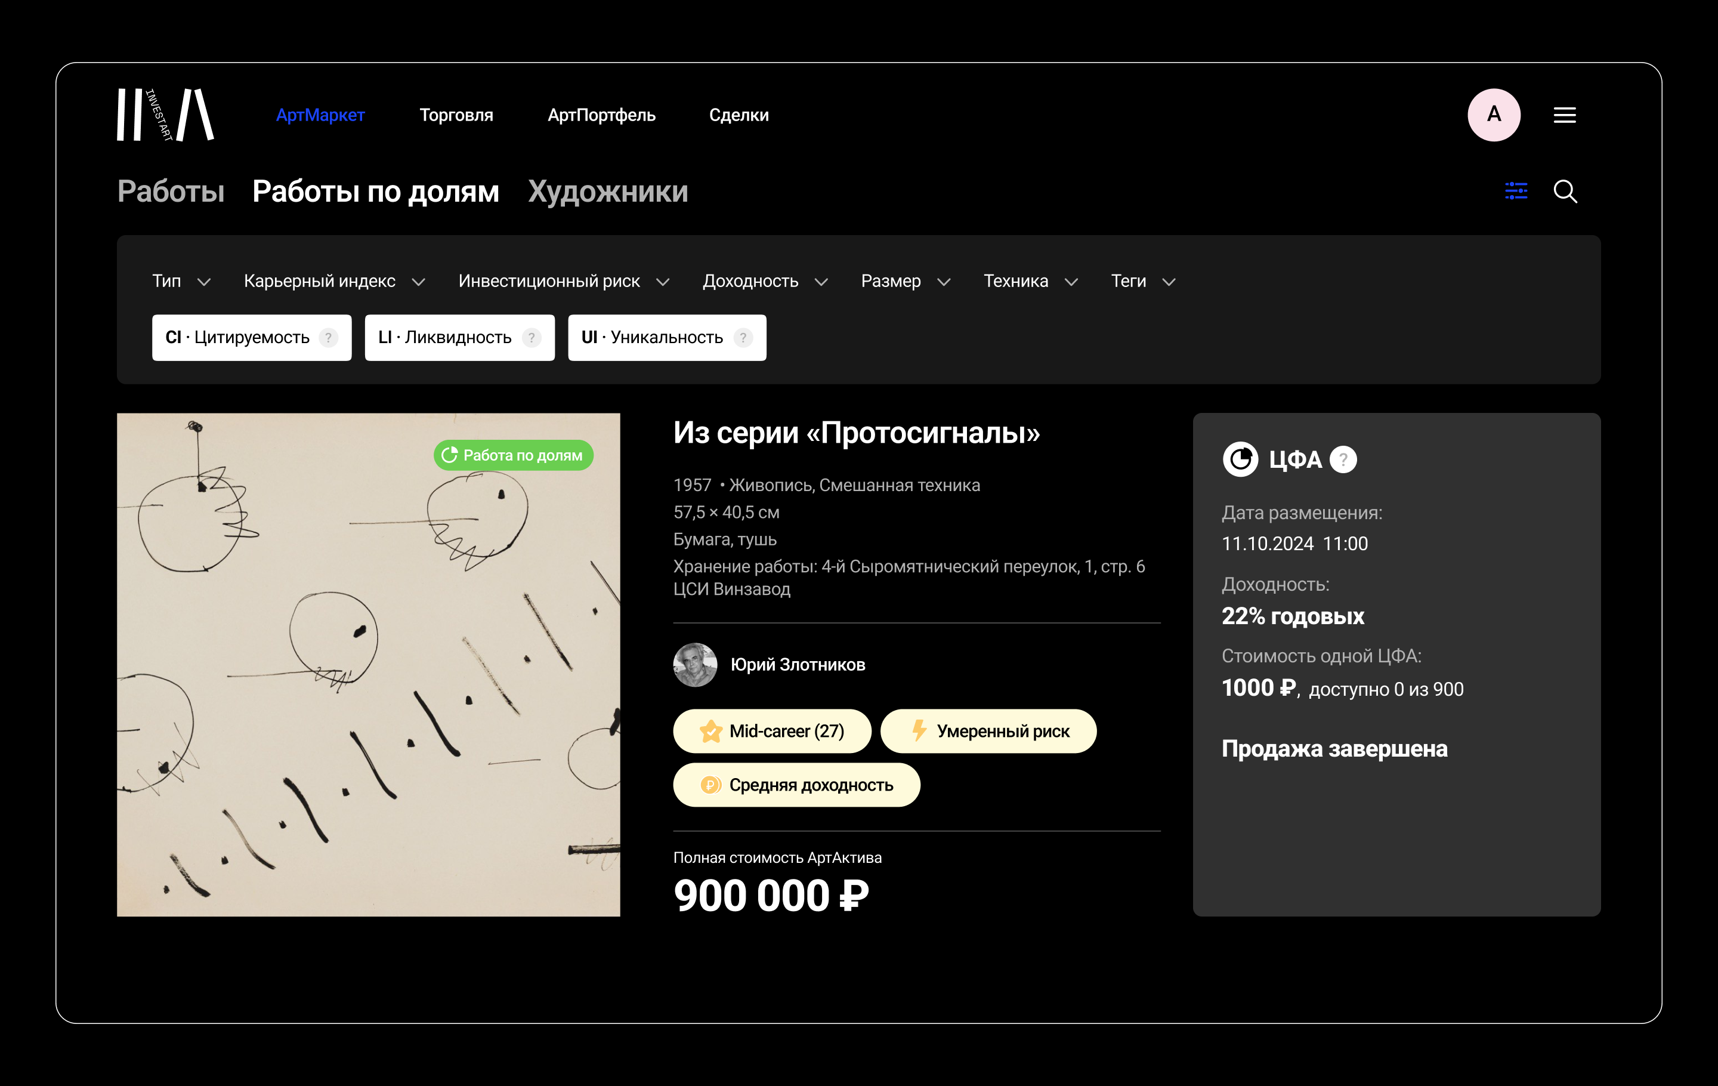This screenshot has width=1718, height=1086.
Task: Open Сделки nav item
Action: click(739, 115)
